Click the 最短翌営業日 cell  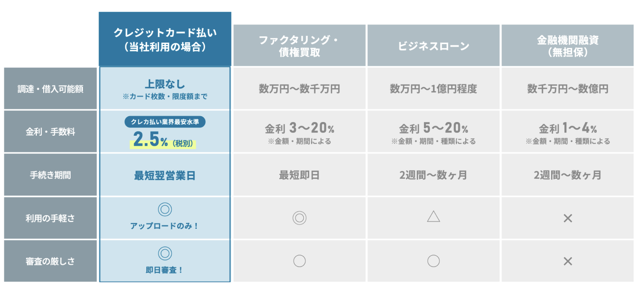165,175
